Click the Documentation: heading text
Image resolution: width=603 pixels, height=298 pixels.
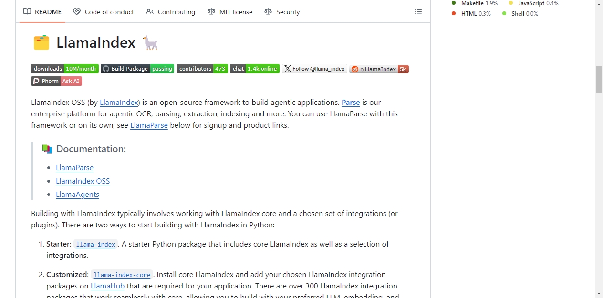coord(91,149)
